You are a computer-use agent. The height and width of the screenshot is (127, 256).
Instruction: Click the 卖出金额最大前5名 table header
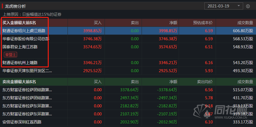click(x=19, y=82)
